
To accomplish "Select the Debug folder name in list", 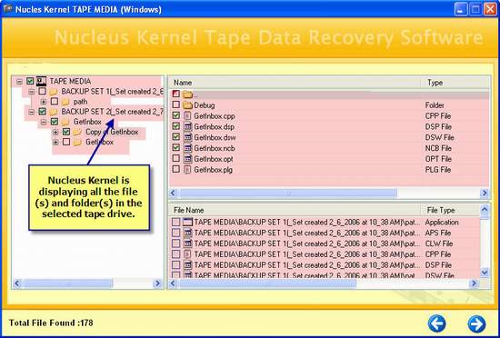I will [205, 105].
